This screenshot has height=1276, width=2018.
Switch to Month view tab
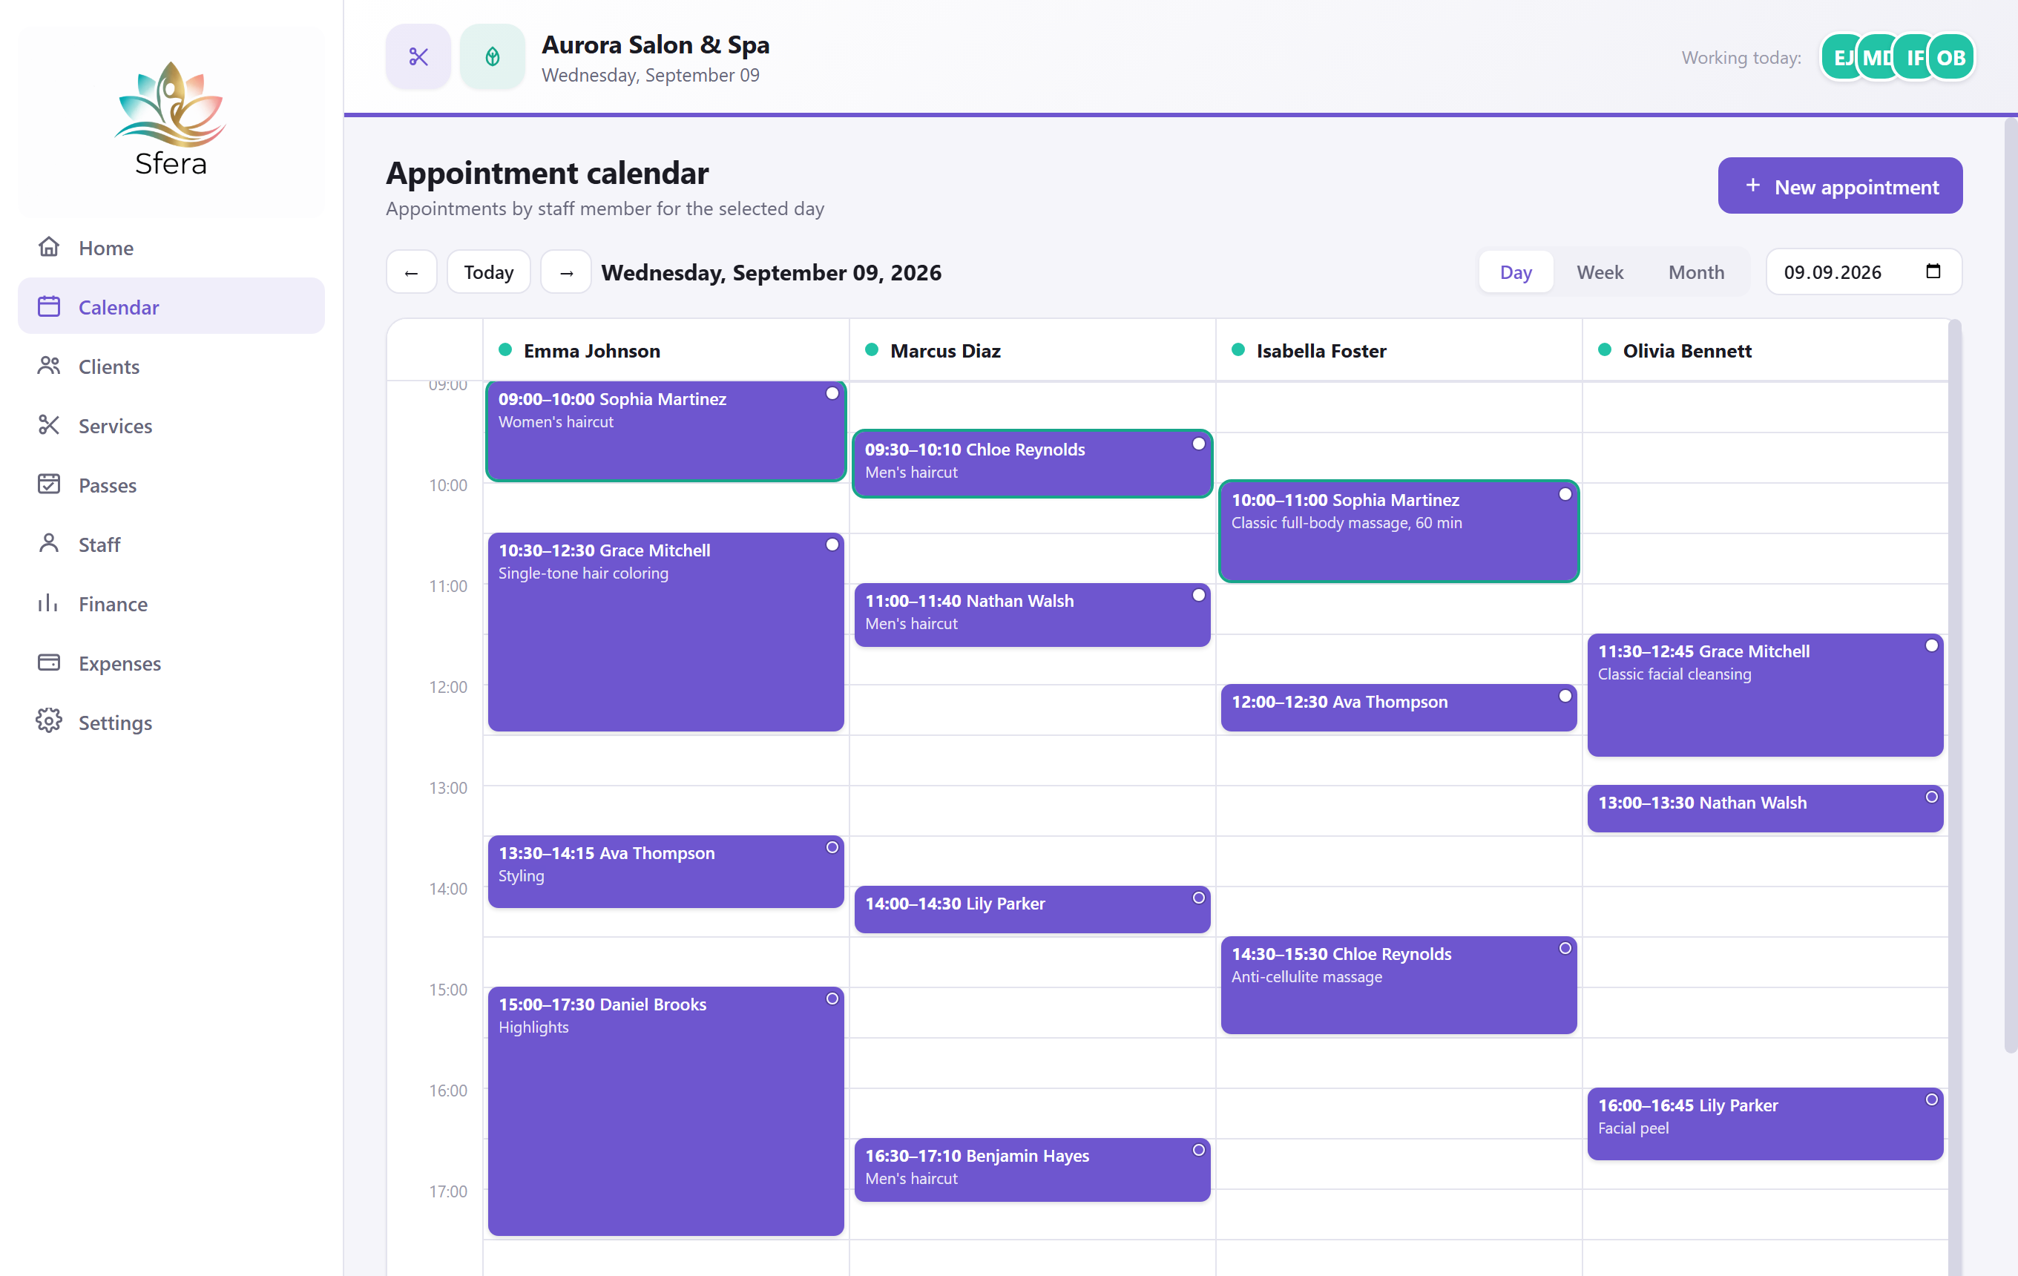pos(1696,272)
